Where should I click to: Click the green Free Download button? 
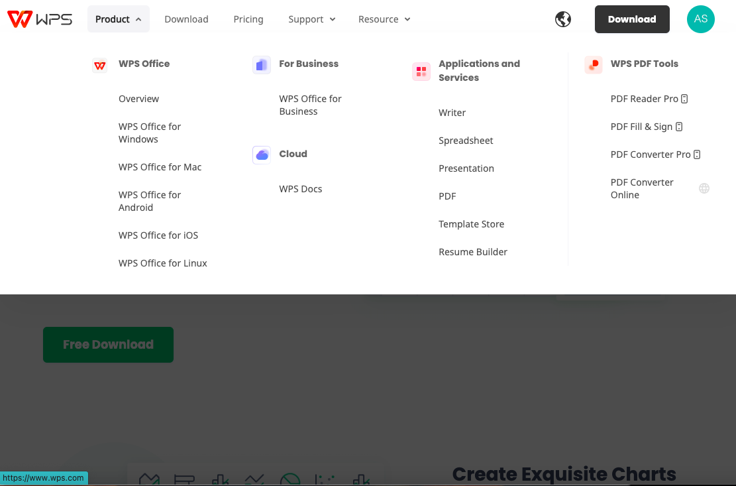108,345
